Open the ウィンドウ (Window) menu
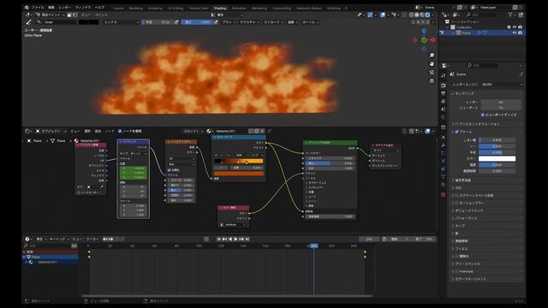 tap(83, 8)
